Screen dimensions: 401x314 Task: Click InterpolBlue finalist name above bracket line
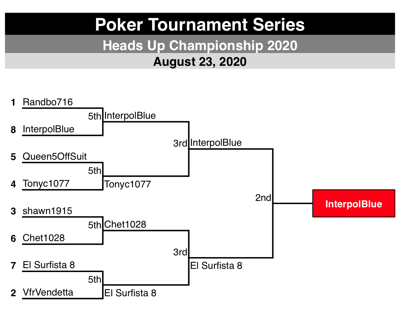coord(216,143)
